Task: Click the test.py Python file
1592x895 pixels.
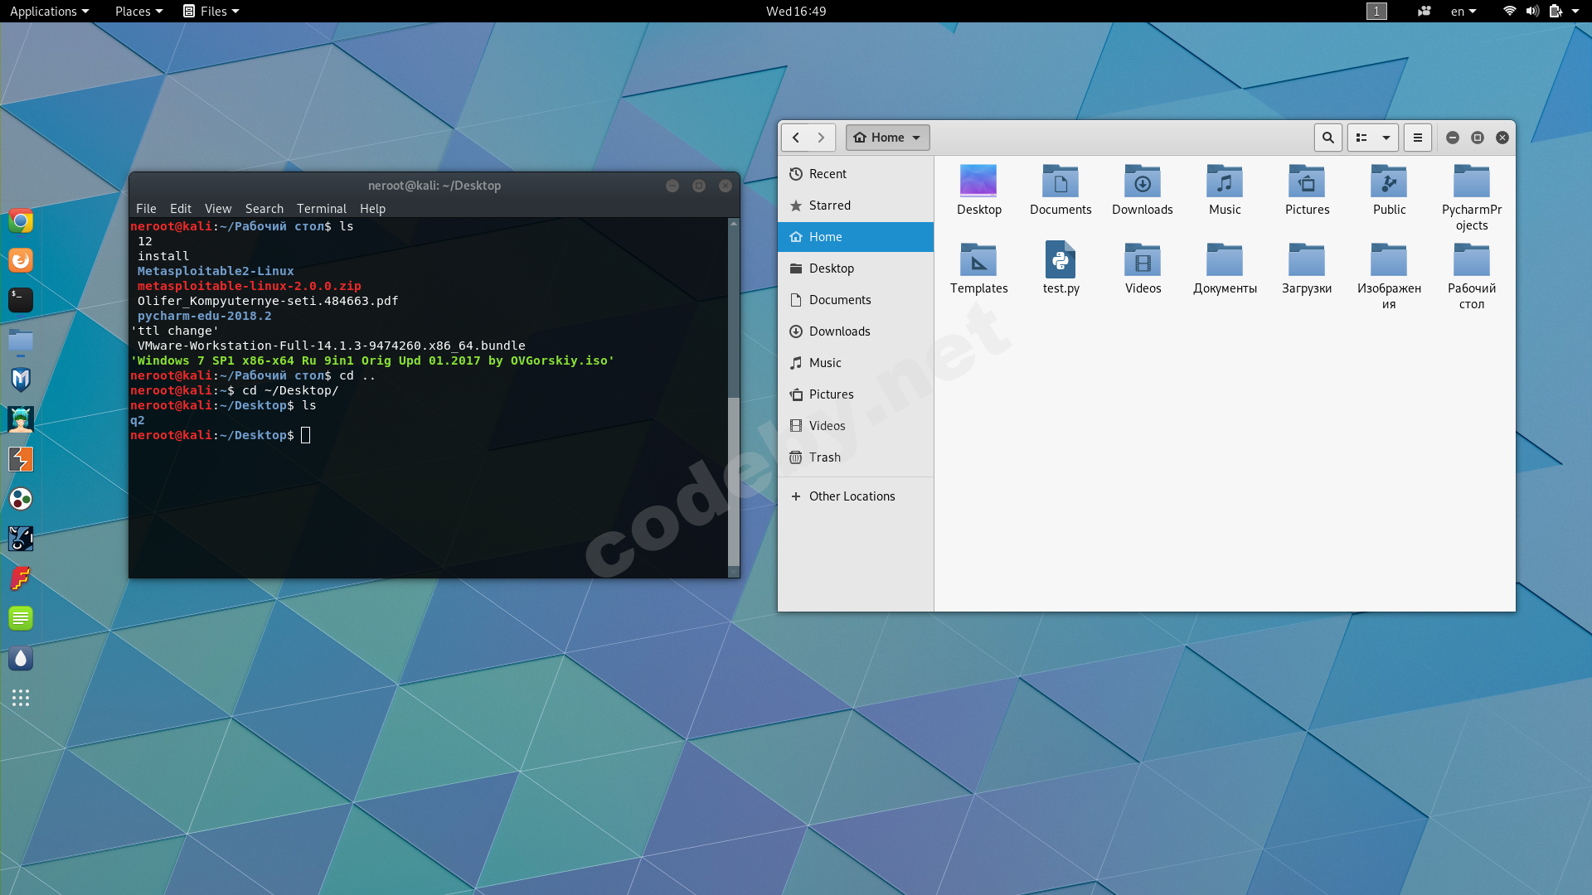Action: click(1061, 268)
